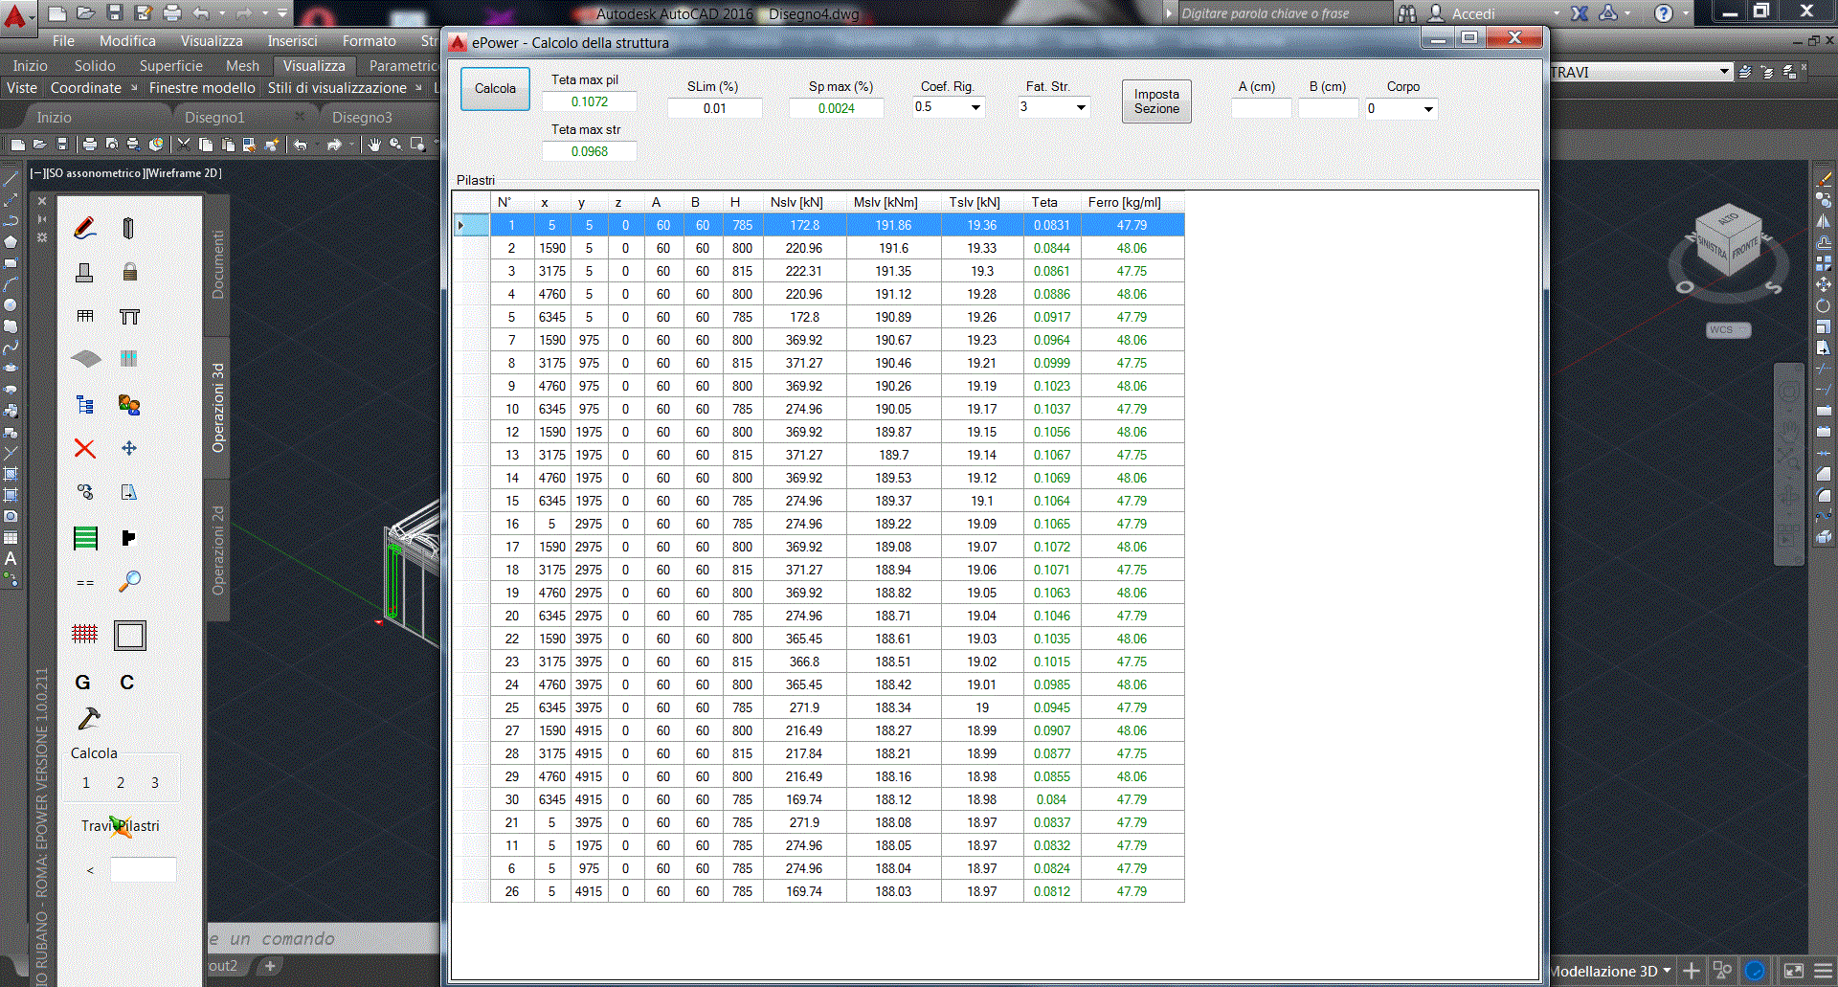1838x987 pixels.
Task: Expand the Coordinate panel arrow
Action: (134, 88)
